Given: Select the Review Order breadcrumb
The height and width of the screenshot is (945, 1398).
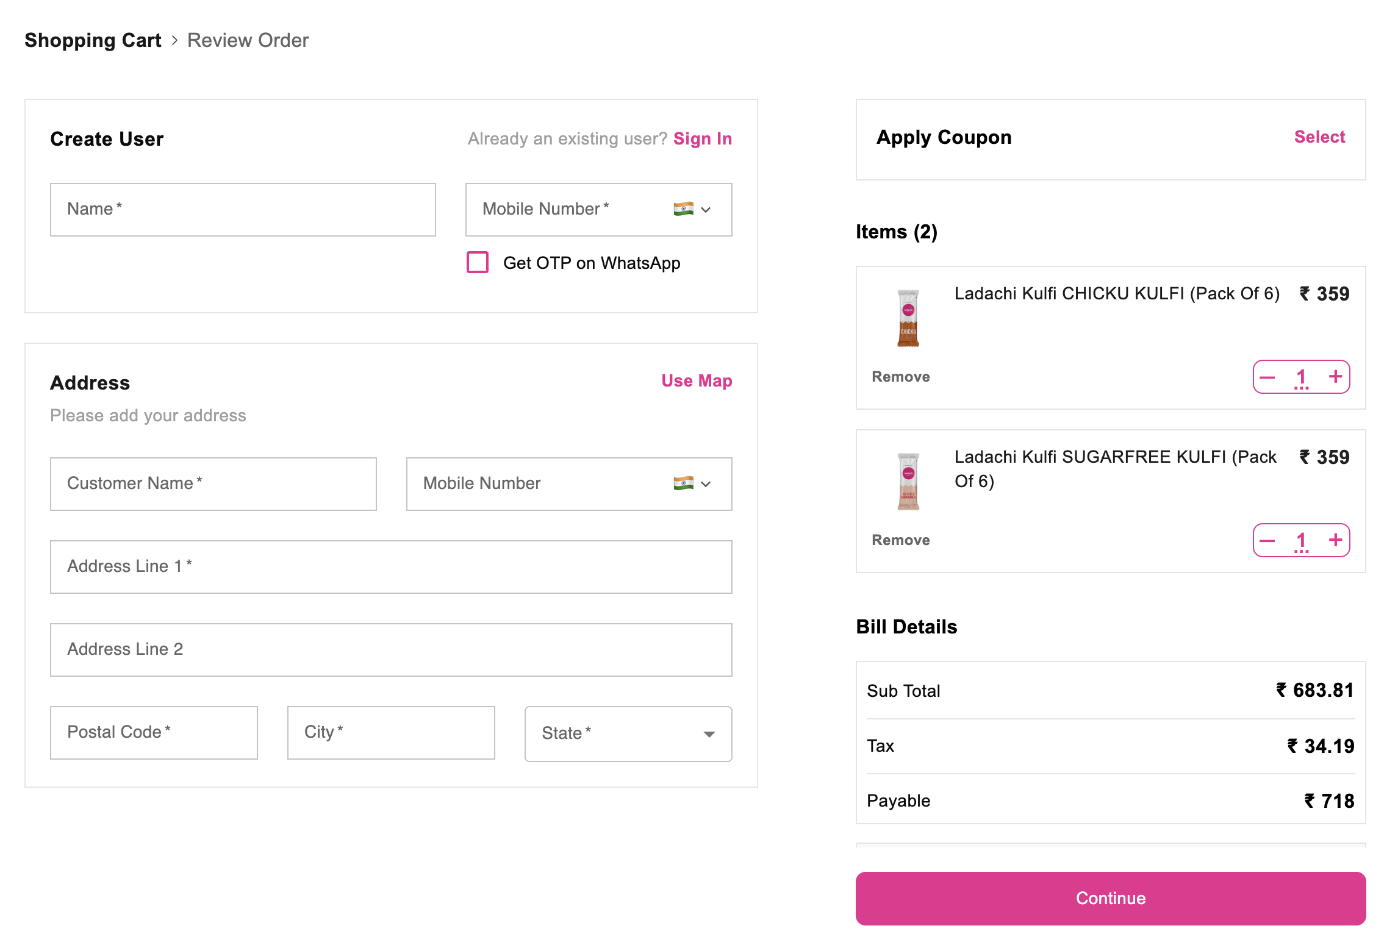Looking at the screenshot, I should 248,40.
